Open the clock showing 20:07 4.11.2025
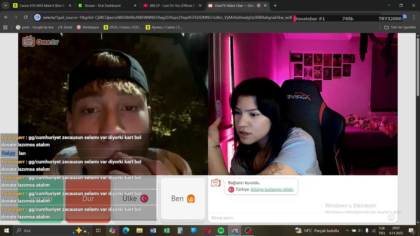Screen dimensions: 420x236 (396, 230)
